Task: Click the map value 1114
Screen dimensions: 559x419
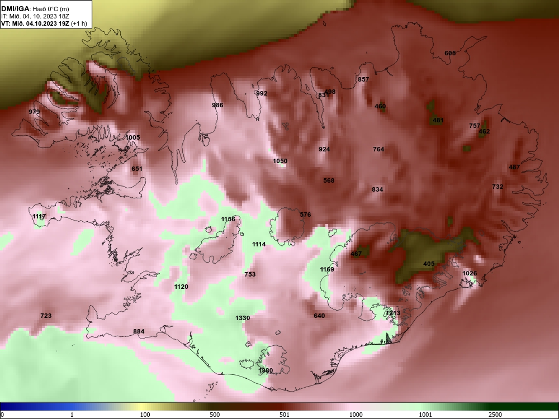Action: coord(259,245)
